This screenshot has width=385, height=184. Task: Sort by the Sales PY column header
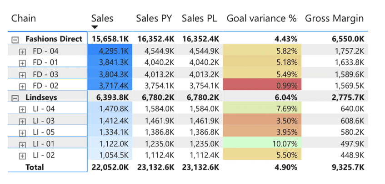[155, 18]
